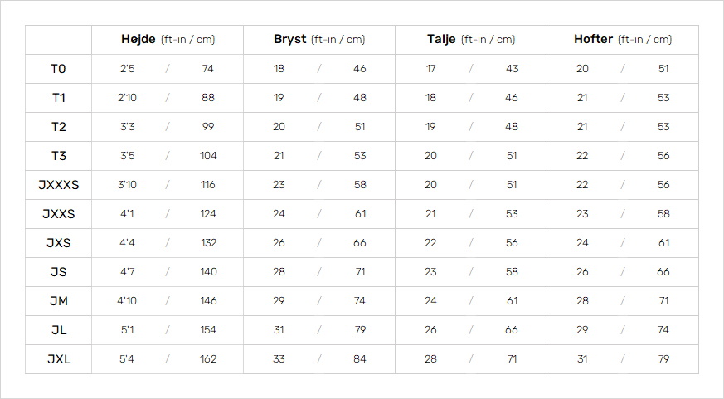The image size is (724, 399).
Task: Click the 146 cm height value
Action: (x=208, y=300)
